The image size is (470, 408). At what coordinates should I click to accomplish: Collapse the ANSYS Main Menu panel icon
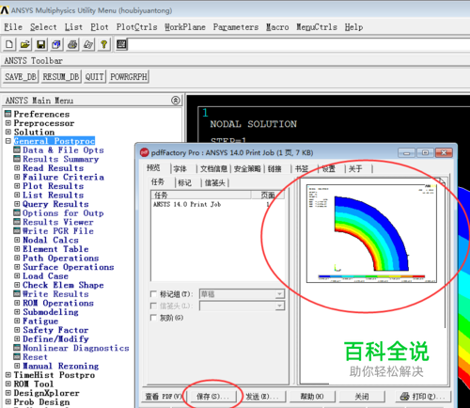coord(176,101)
